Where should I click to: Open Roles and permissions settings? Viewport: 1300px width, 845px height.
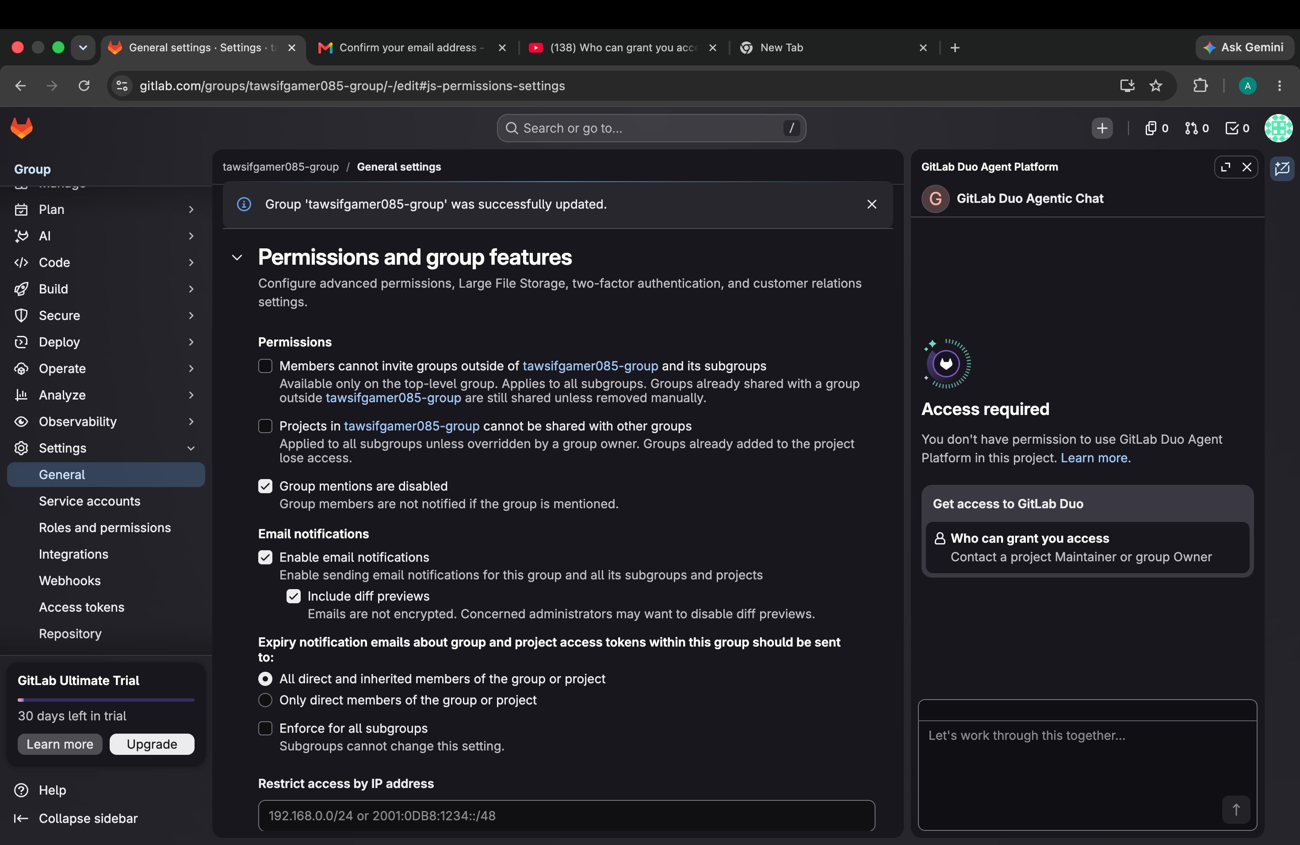(104, 528)
